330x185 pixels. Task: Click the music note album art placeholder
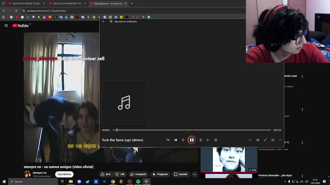tap(124, 103)
